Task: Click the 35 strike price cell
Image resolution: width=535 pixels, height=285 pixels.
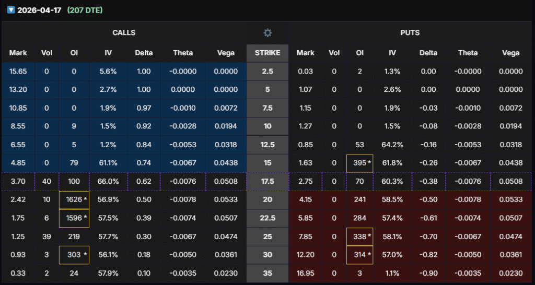Action: pyautogui.click(x=267, y=273)
